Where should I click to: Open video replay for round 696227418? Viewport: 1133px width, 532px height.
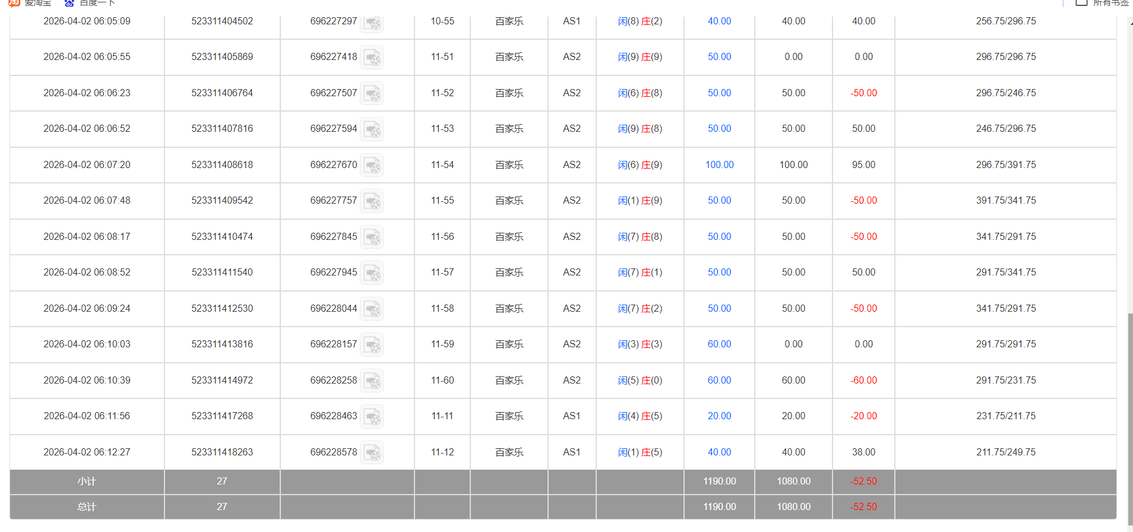pos(372,58)
